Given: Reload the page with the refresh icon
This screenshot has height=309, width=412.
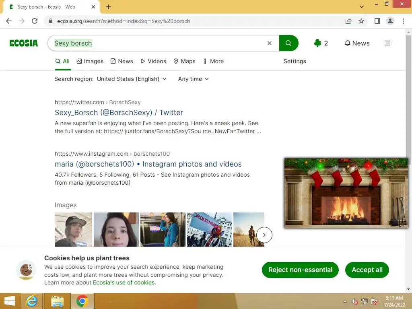Looking at the screenshot, I should tap(35, 21).
